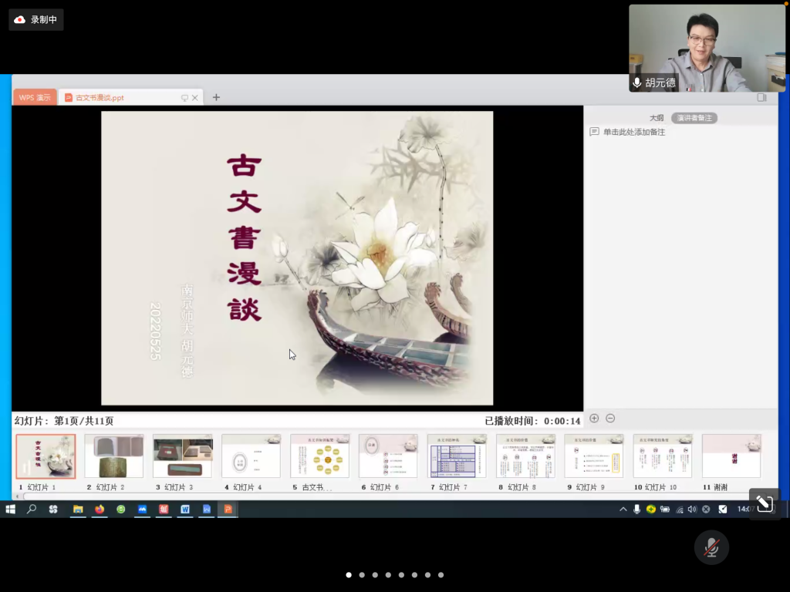
Task: Open a new tab with the plus button
Action: pos(216,97)
